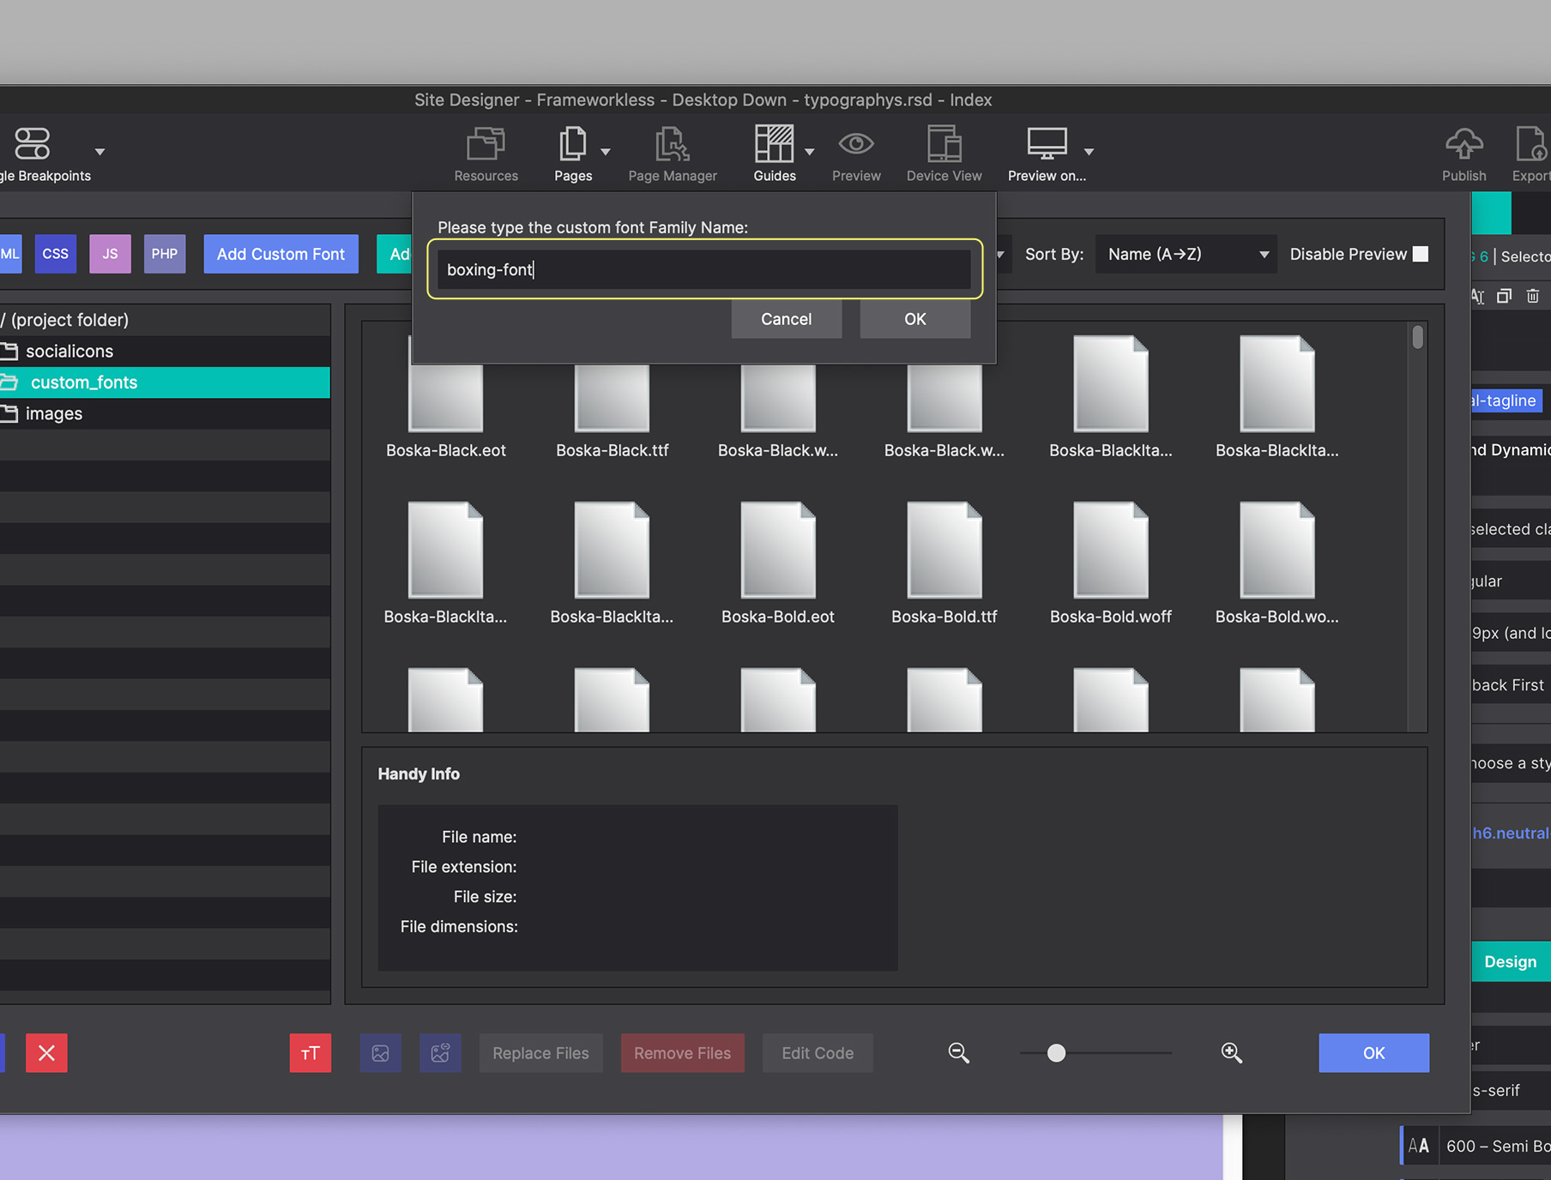The image size is (1551, 1180).
Task: Select the custom_fonts folder
Action: pos(165,382)
